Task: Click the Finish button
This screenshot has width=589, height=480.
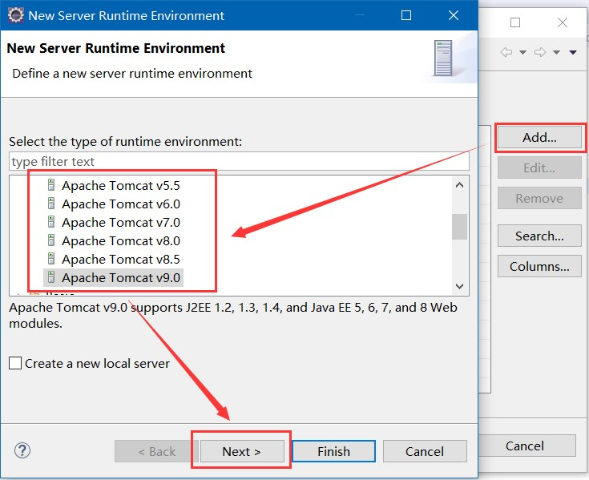Action: (x=333, y=451)
